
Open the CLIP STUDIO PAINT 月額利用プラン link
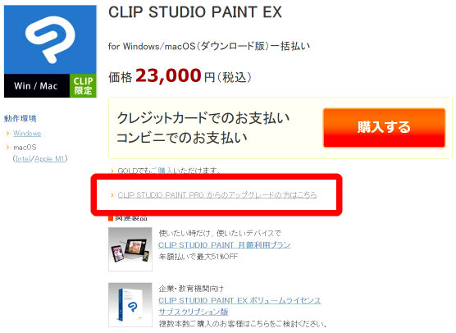coord(224,245)
